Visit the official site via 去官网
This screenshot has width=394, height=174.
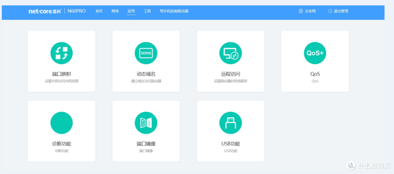click(310, 11)
